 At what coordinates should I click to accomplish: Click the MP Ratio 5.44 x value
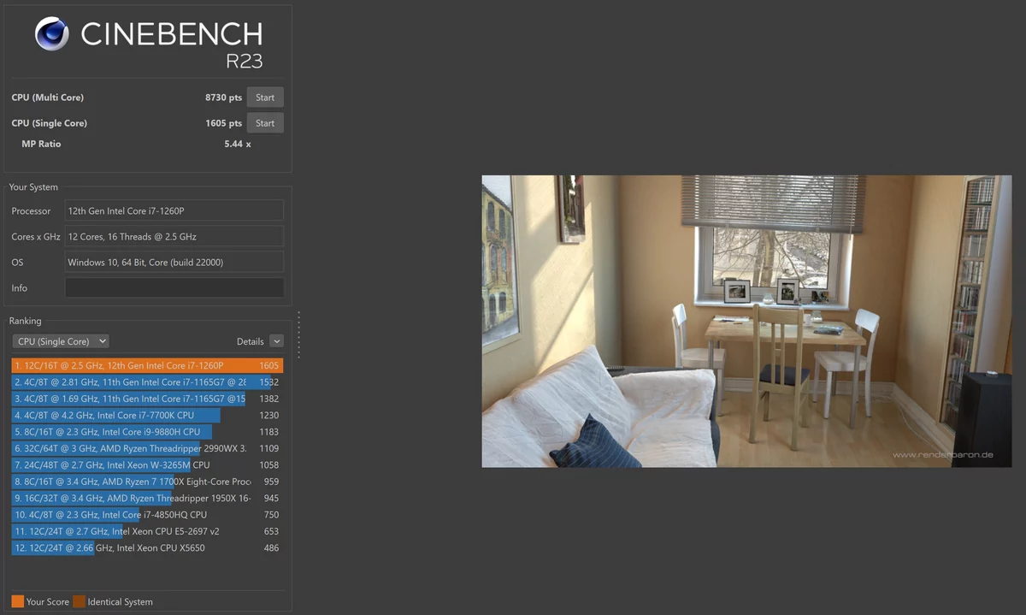click(238, 144)
